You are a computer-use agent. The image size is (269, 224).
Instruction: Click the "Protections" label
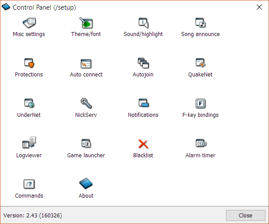29,75
